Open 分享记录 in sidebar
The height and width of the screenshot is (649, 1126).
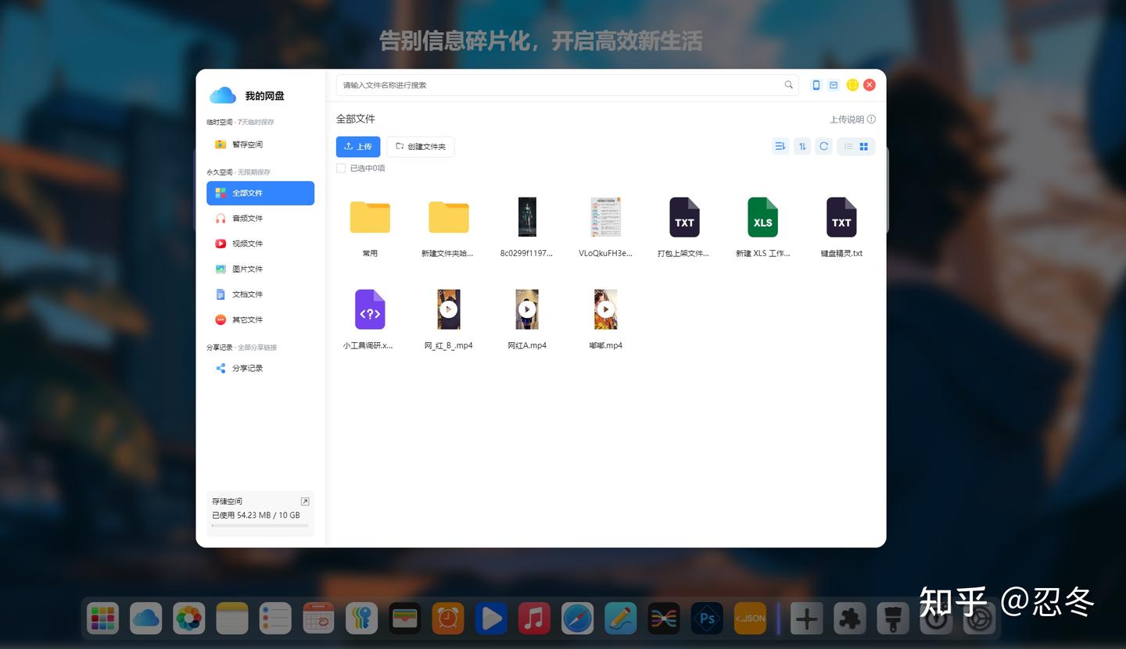[260, 369]
